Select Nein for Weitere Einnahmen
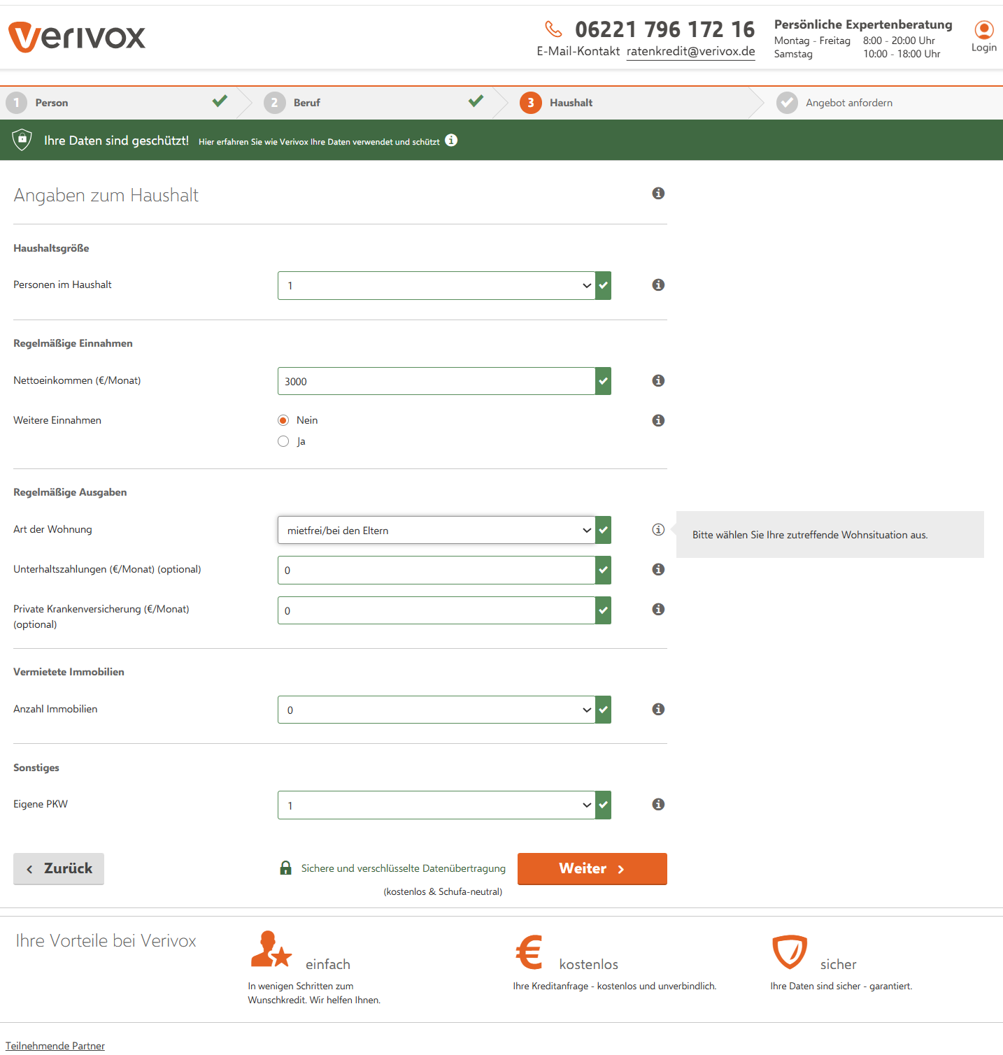This screenshot has width=1003, height=1055. [x=283, y=421]
